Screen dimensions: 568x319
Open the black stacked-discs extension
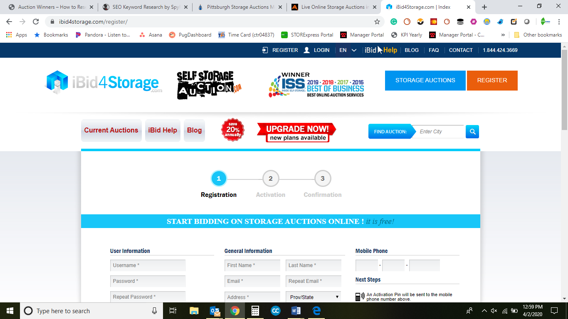coord(460,22)
